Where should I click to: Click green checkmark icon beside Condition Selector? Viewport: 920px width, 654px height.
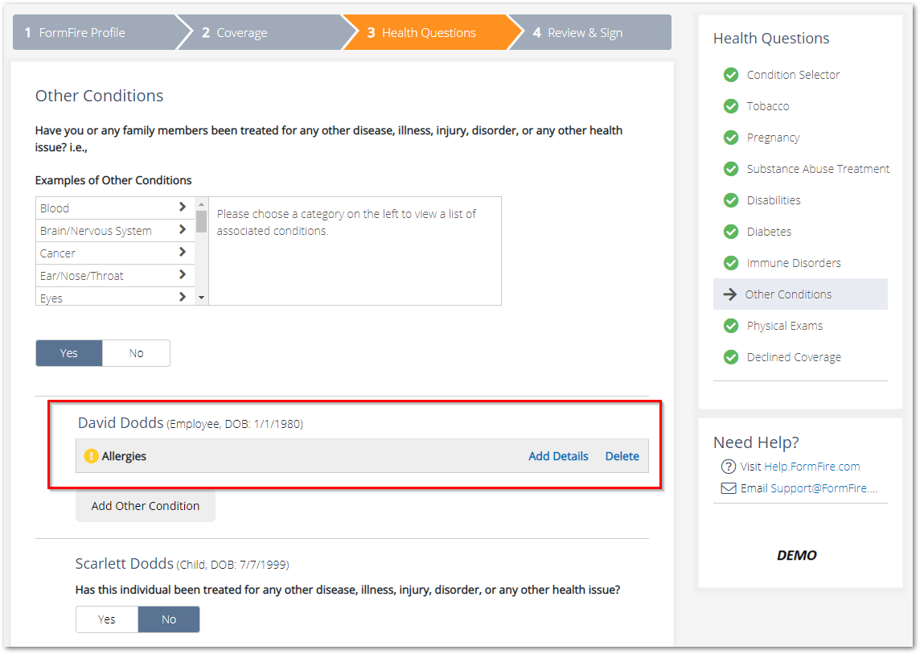pyautogui.click(x=730, y=75)
